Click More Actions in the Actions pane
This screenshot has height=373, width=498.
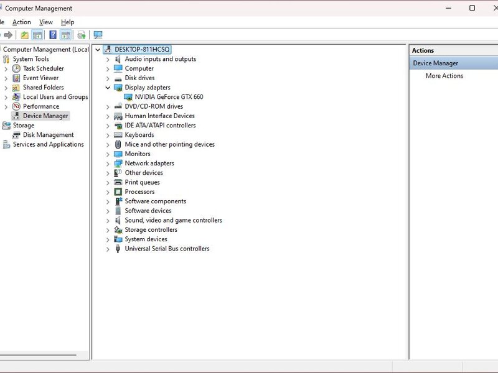click(x=444, y=76)
